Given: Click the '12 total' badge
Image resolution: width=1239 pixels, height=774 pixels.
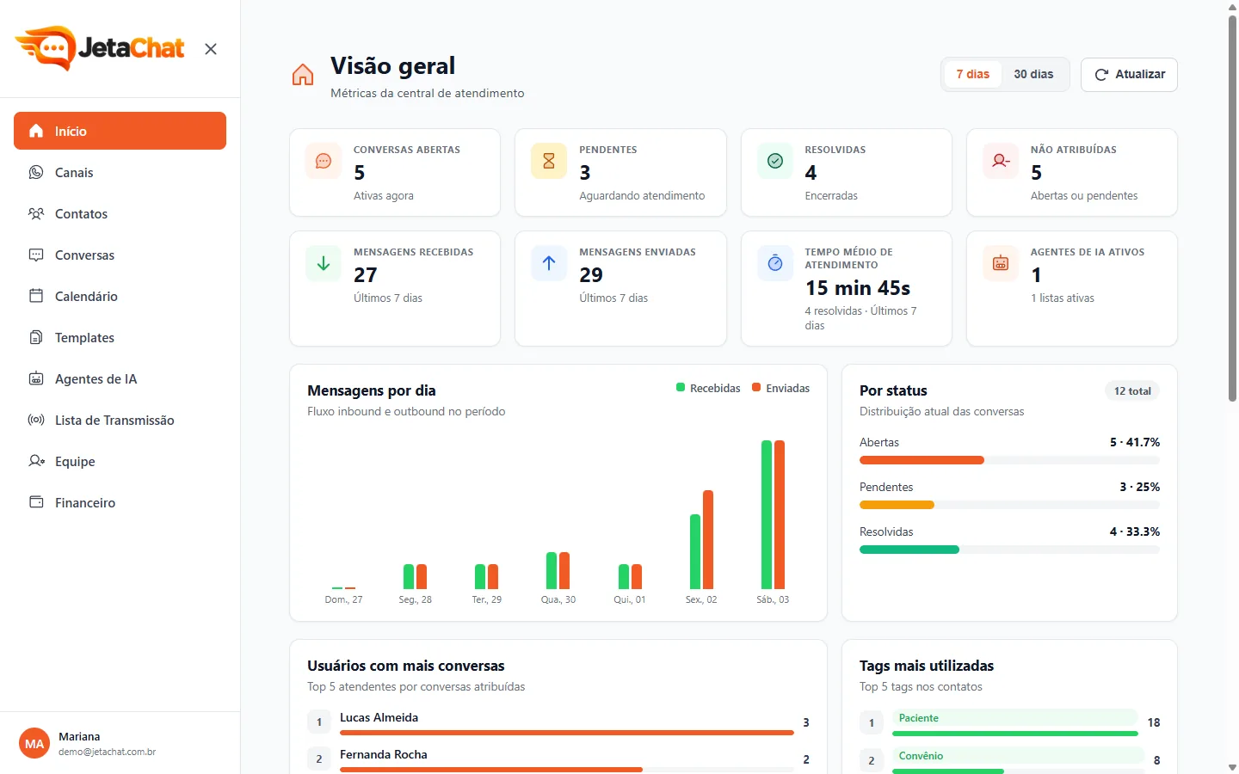Looking at the screenshot, I should [x=1132, y=390].
